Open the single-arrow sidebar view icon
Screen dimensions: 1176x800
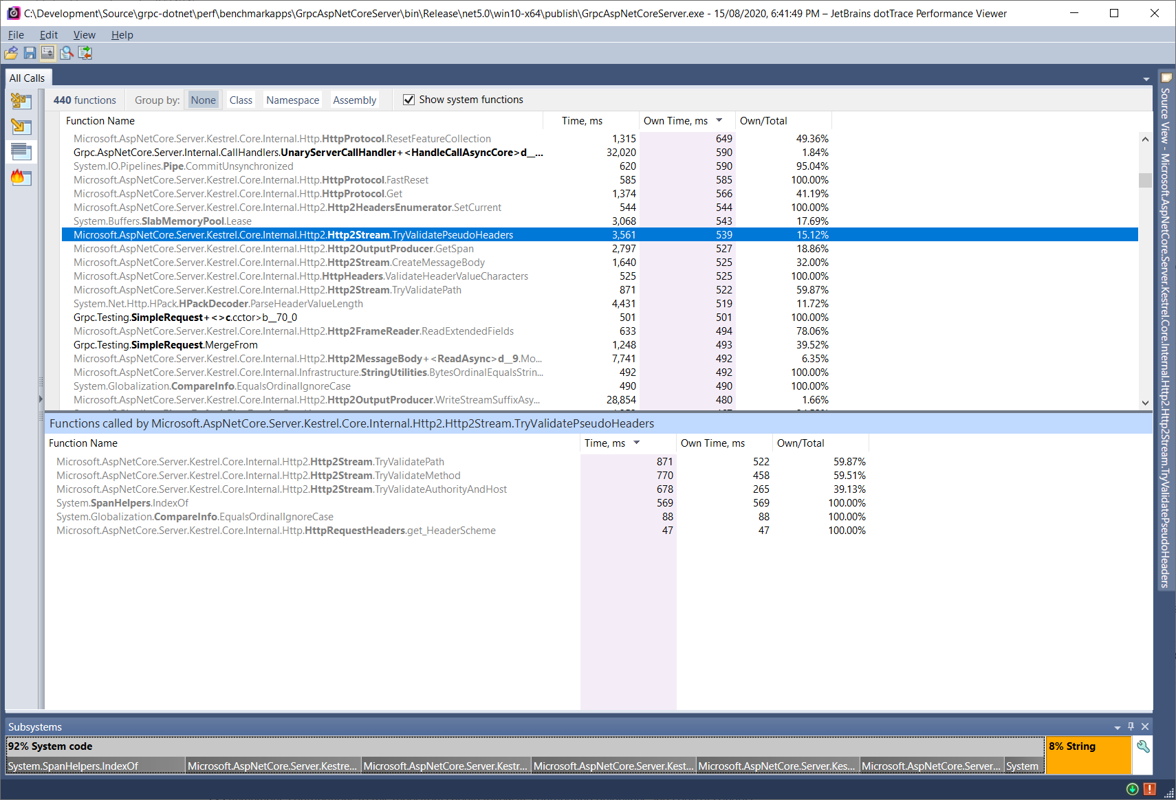coord(21,126)
